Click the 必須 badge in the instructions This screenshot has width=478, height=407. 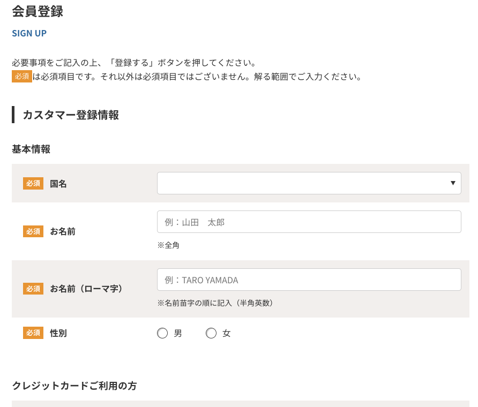(x=22, y=76)
